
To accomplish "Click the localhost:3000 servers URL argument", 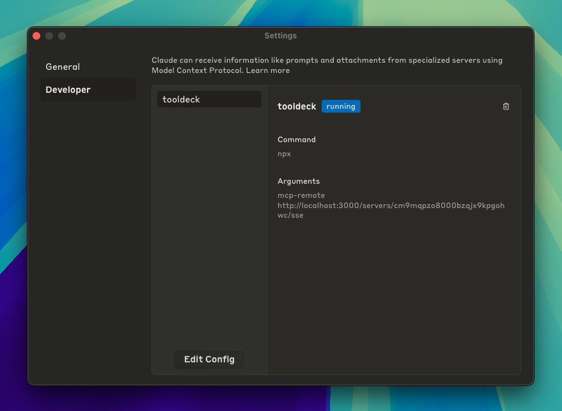I will [391, 211].
